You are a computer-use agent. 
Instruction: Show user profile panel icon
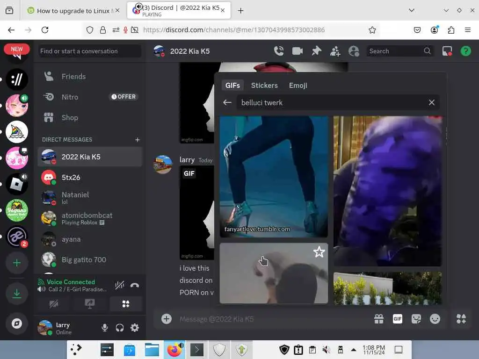354,51
